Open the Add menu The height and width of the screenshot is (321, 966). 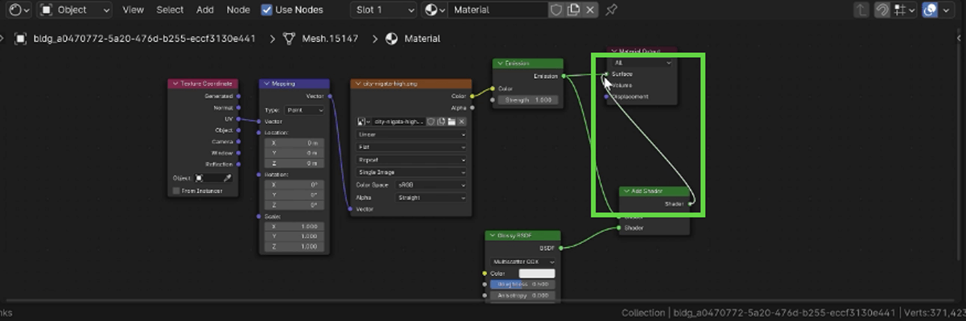click(205, 10)
